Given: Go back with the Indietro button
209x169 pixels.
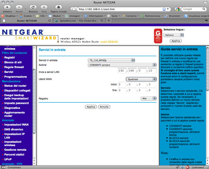Looking at the screenshot, I should pyautogui.click(x=7, y=7).
